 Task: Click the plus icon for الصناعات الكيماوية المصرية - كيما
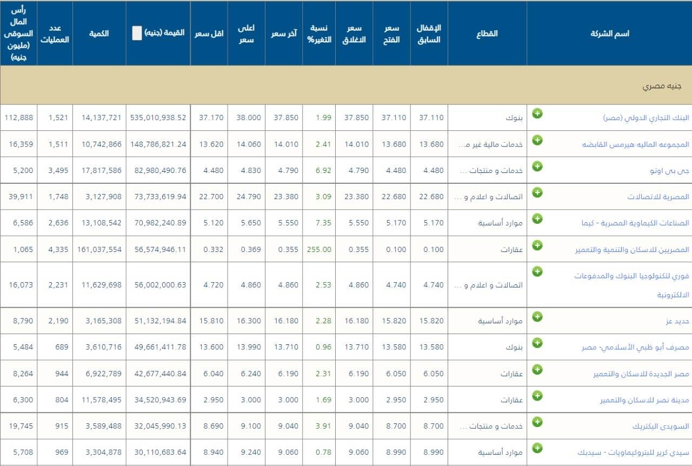point(537,218)
